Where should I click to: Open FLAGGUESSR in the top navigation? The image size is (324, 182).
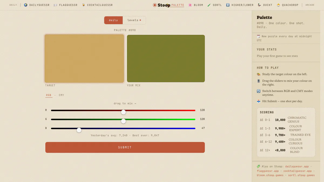click(x=68, y=5)
